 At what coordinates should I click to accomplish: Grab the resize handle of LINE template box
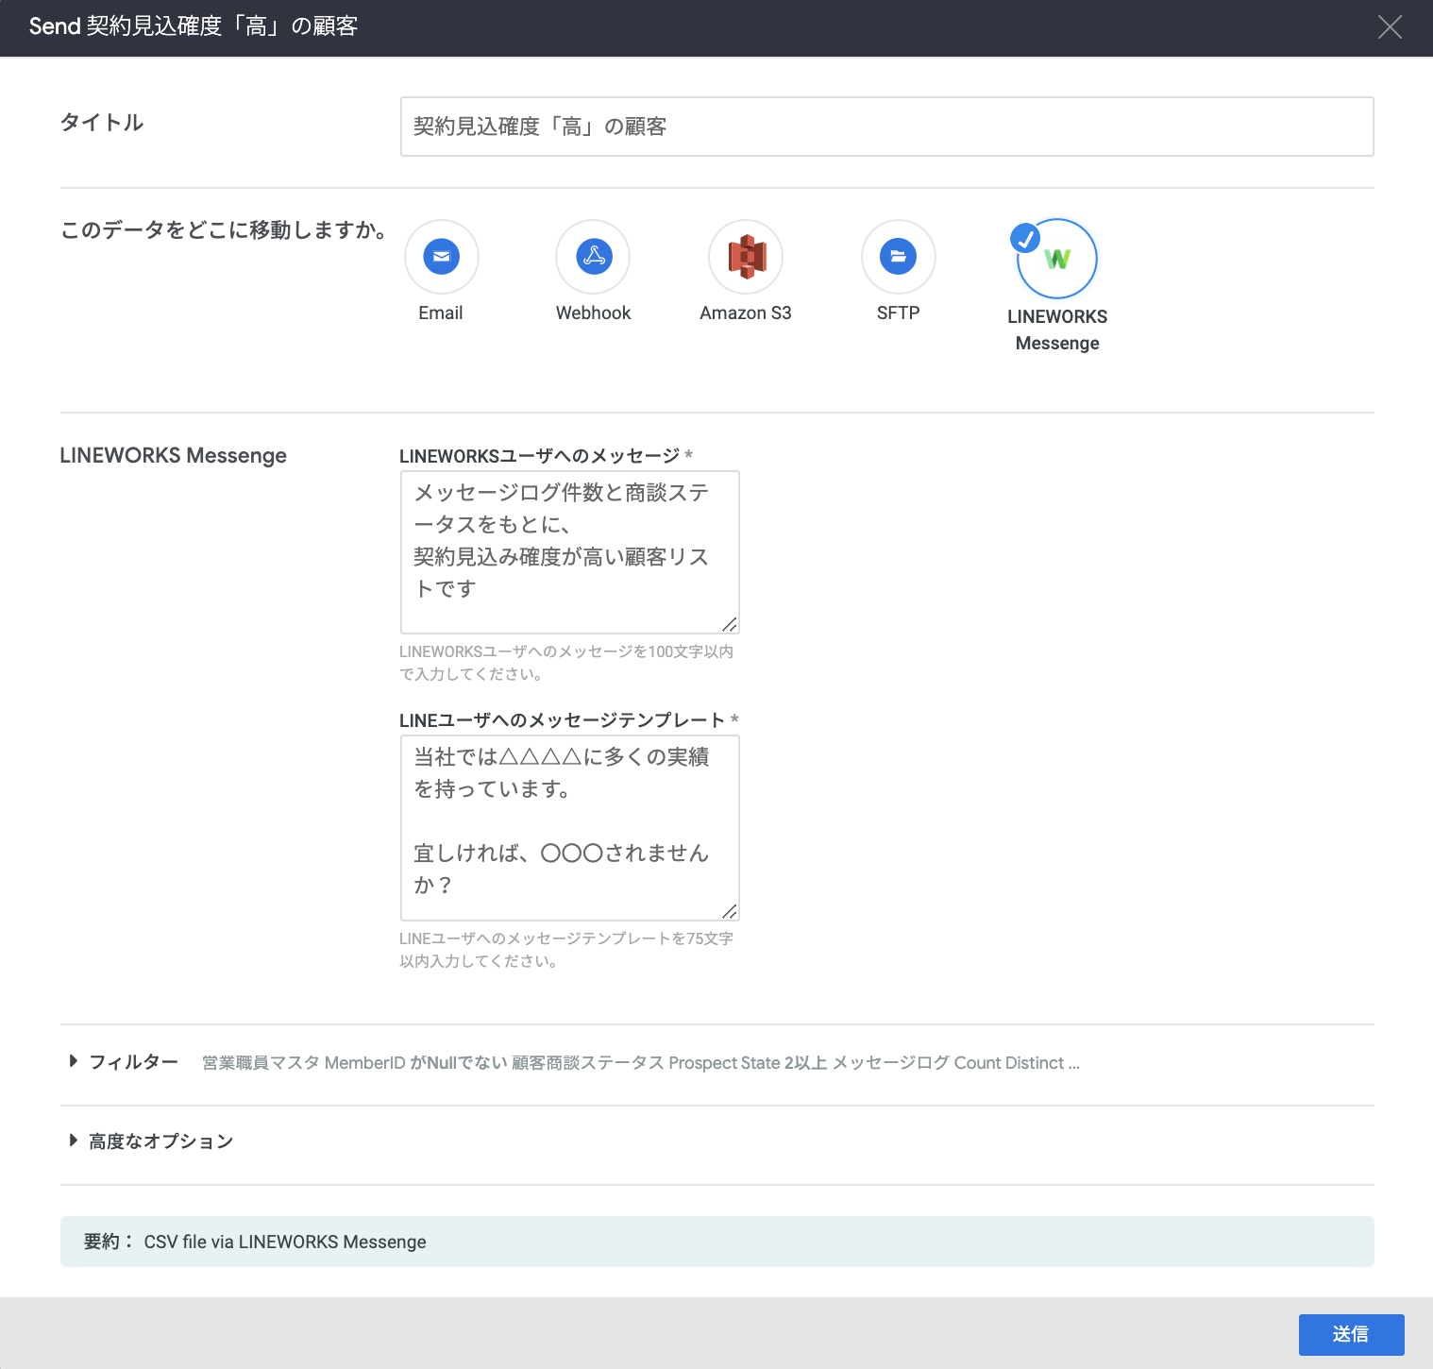coord(729,911)
